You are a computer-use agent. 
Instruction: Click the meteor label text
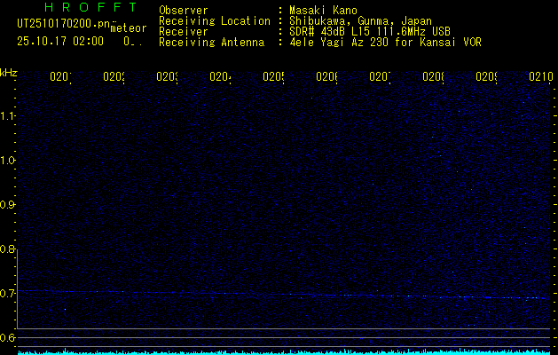pyautogui.click(x=129, y=28)
